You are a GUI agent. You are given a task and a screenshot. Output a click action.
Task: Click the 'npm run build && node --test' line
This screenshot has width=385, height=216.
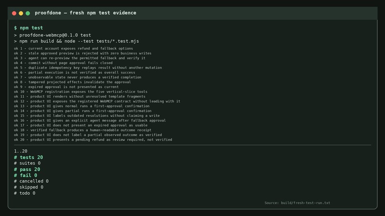[76, 41]
